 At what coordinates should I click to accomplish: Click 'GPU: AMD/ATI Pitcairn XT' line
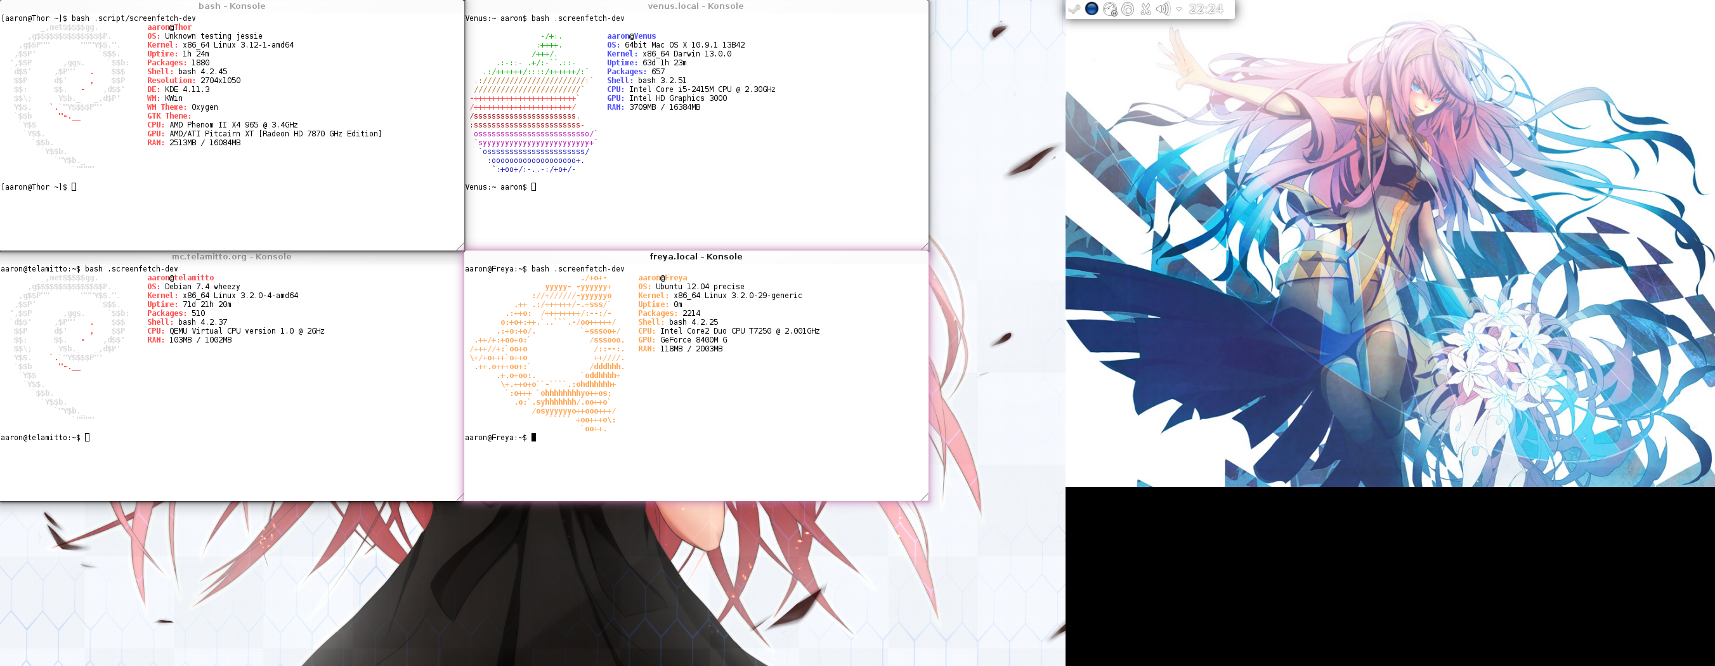click(x=264, y=134)
